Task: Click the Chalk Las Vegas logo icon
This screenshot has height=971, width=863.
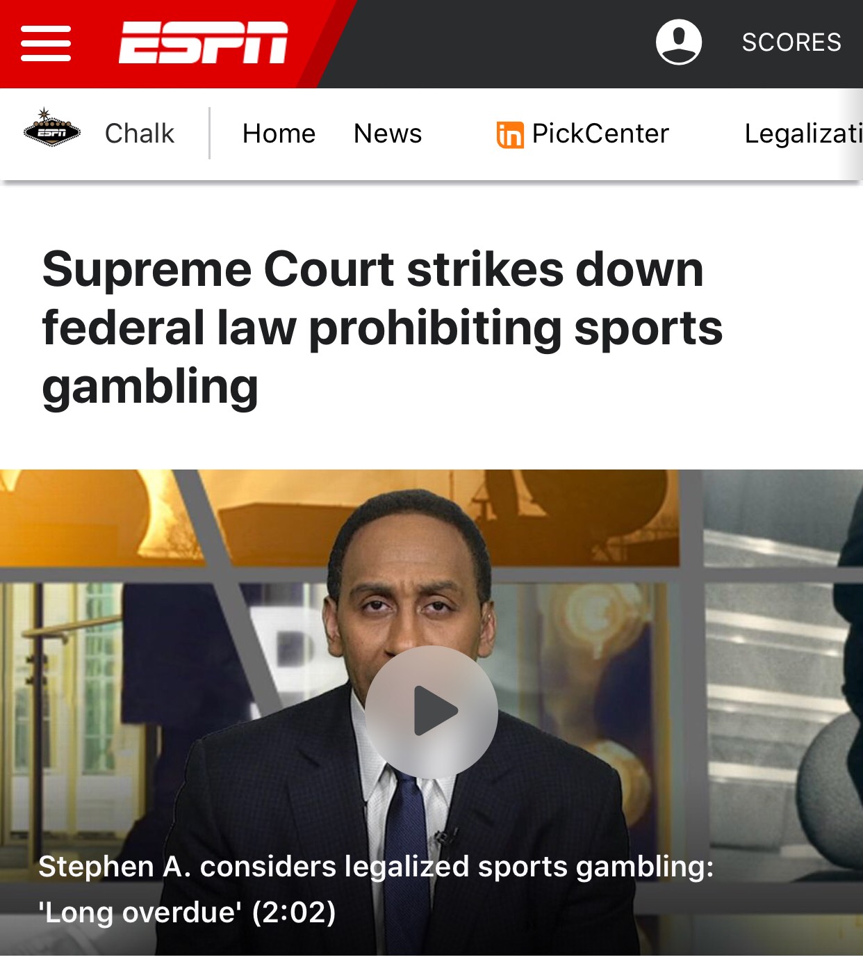Action: 52,128
